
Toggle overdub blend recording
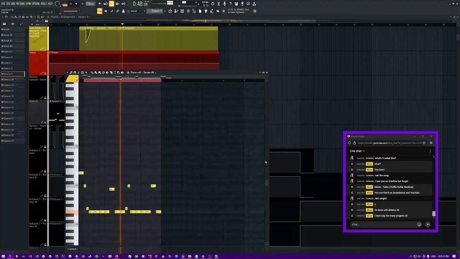[x=118, y=4]
